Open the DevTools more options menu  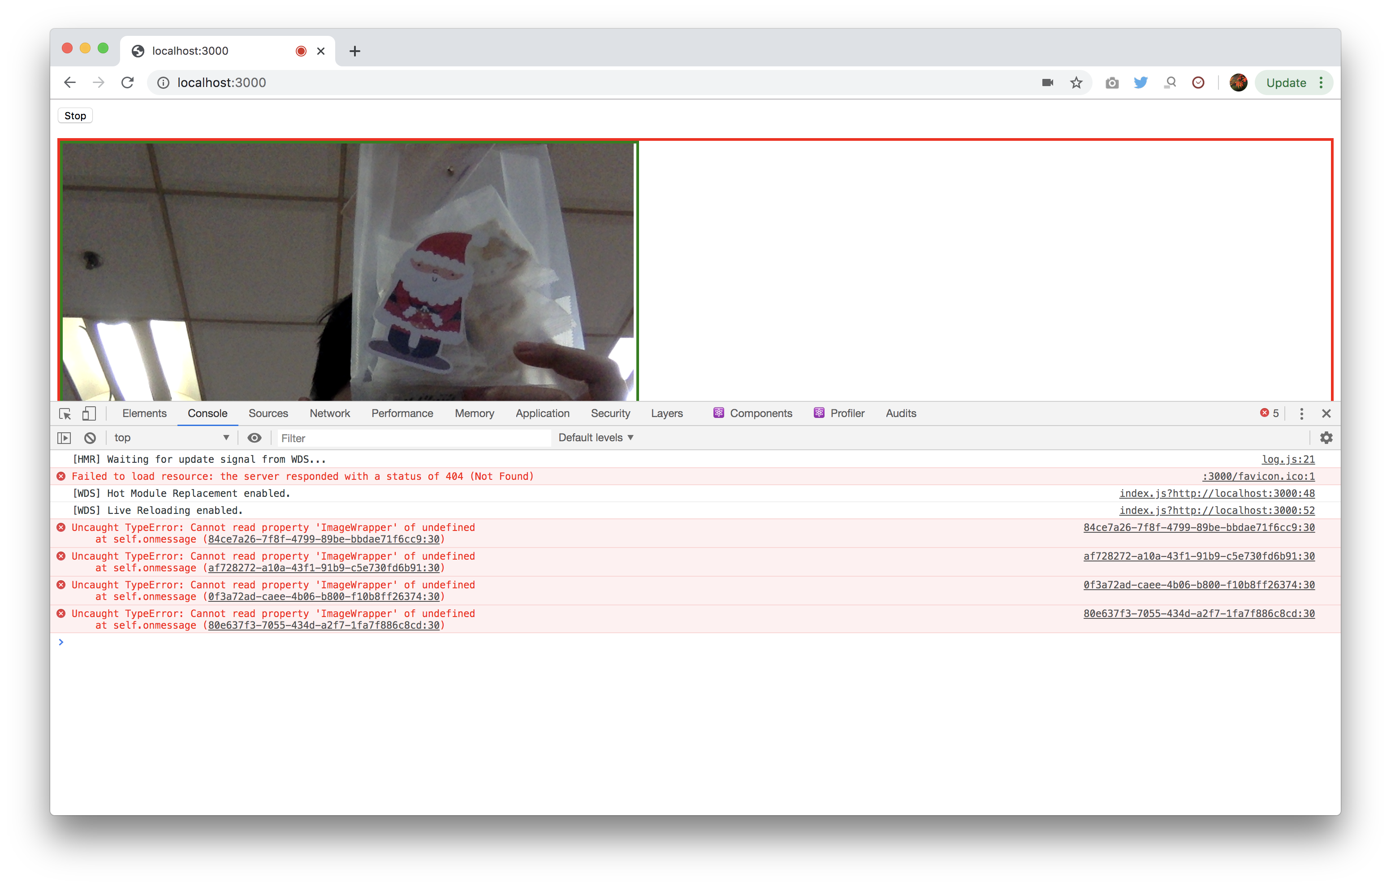(1301, 413)
